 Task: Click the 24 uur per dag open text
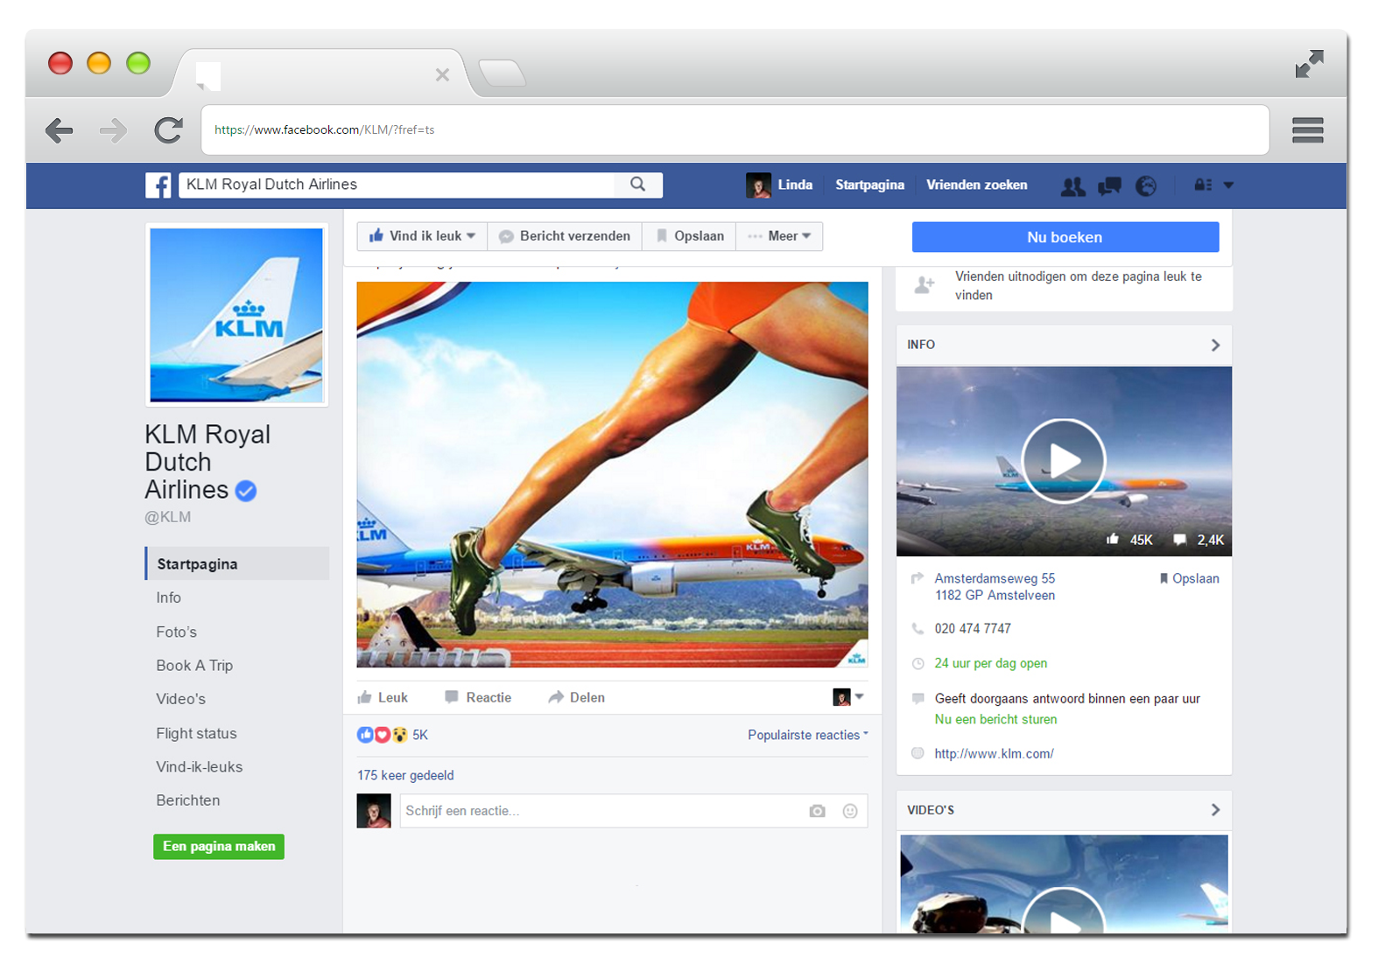[x=990, y=663]
